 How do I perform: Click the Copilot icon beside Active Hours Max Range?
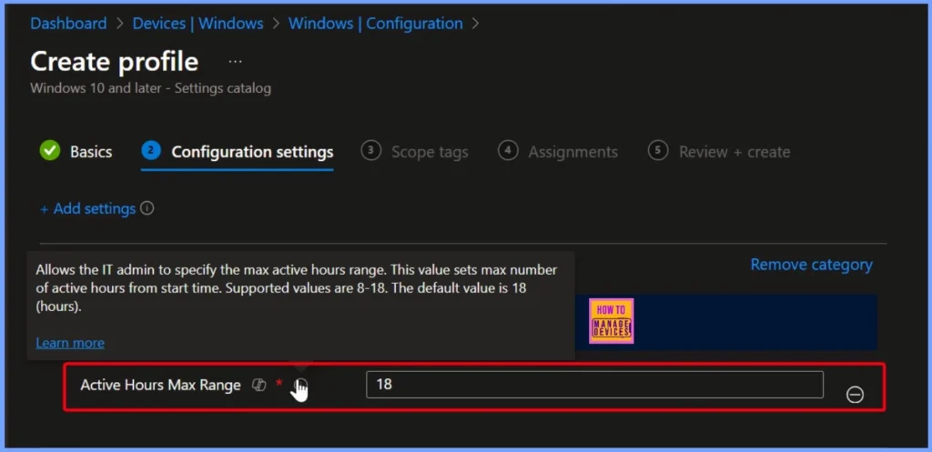[x=258, y=385]
